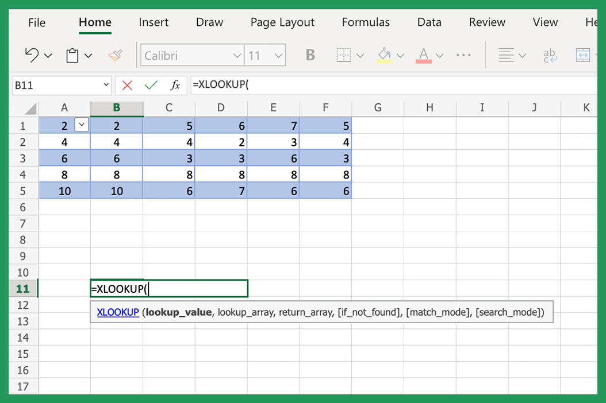Image resolution: width=606 pixels, height=403 pixels.
Task: Expand the Fill Color dropdown arrow
Action: click(x=400, y=55)
